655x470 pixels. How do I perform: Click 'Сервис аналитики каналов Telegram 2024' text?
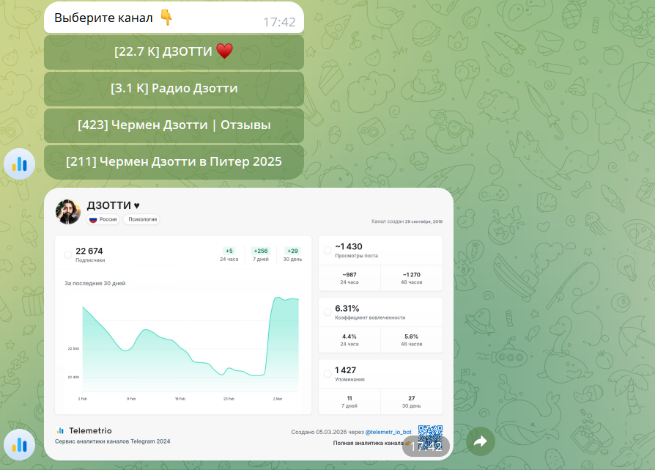click(x=112, y=441)
